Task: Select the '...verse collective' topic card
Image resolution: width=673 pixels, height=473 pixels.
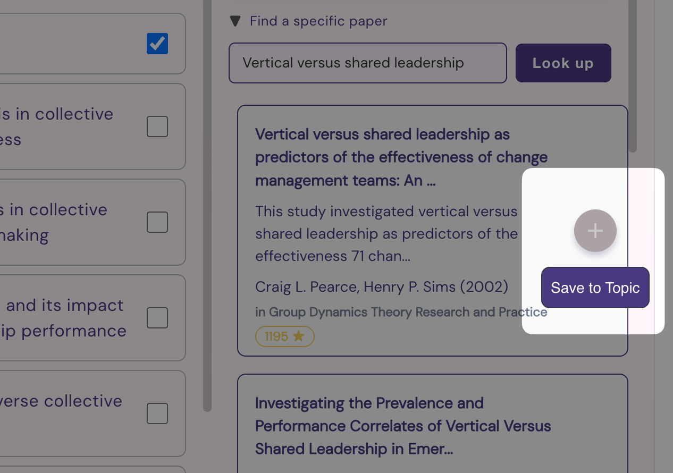Action: tap(93, 413)
